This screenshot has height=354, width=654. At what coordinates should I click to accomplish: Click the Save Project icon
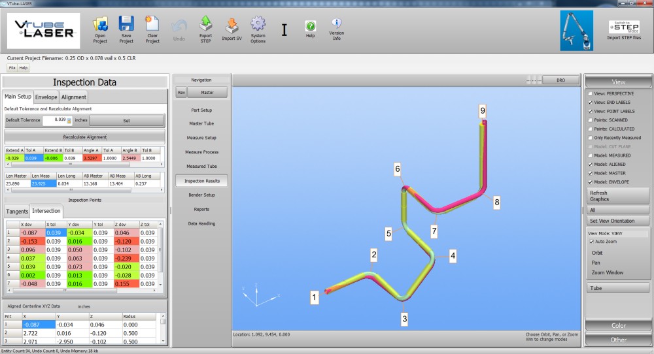point(126,25)
